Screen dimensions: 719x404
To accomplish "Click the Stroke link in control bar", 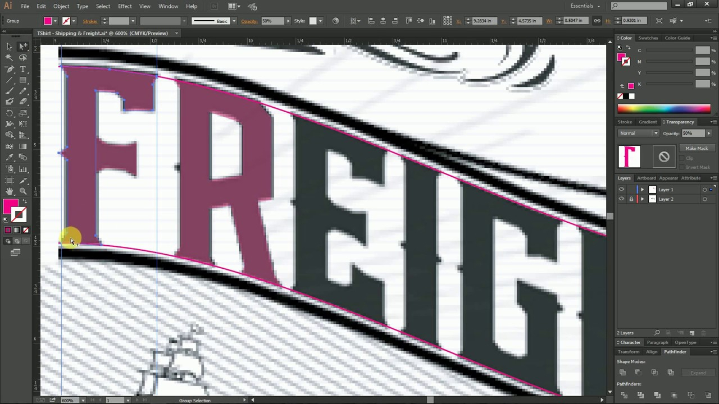I will (x=90, y=21).
